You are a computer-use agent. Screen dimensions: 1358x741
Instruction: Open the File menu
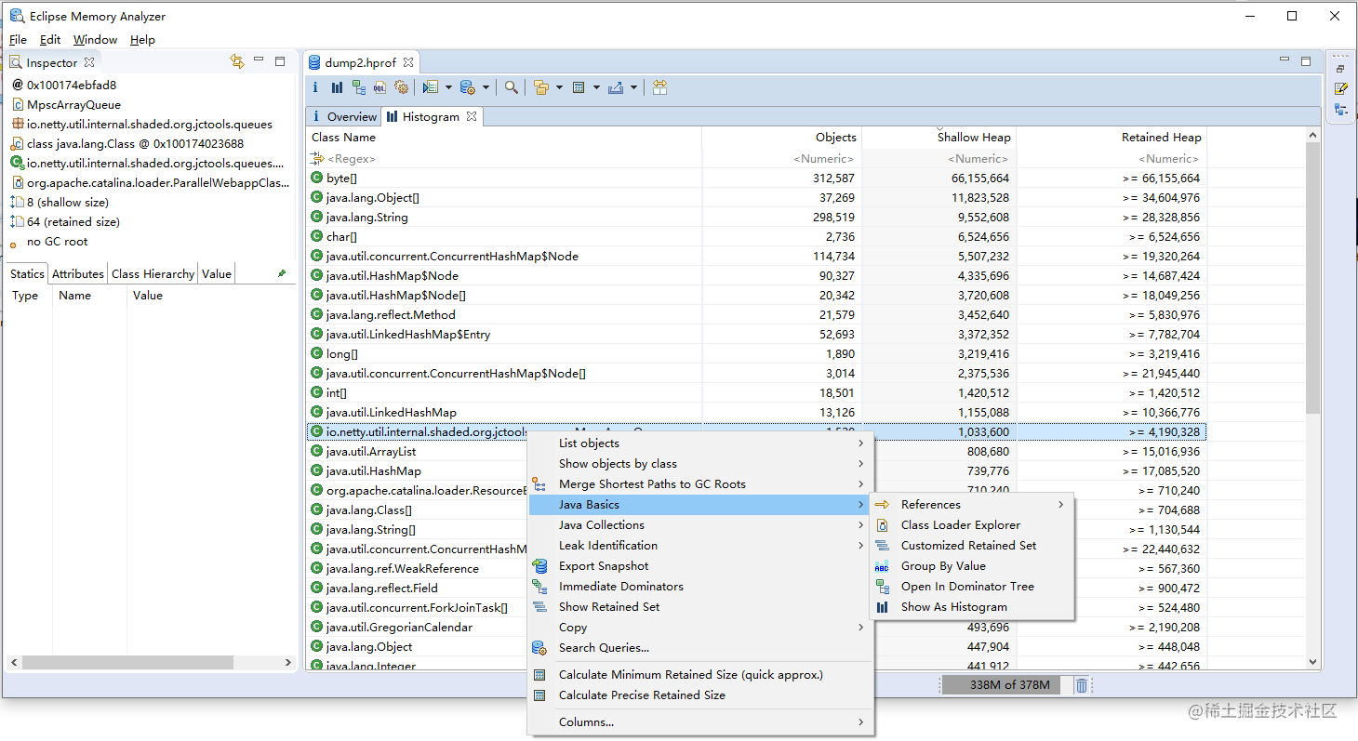pos(18,40)
